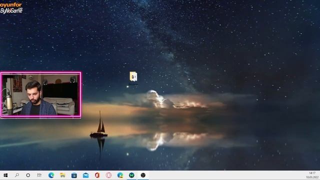Viewport: 320px width, 180px height.
Task: Open the Mail app from taskbar
Action: (x=85, y=175)
